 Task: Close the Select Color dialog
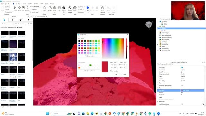point(127,35)
